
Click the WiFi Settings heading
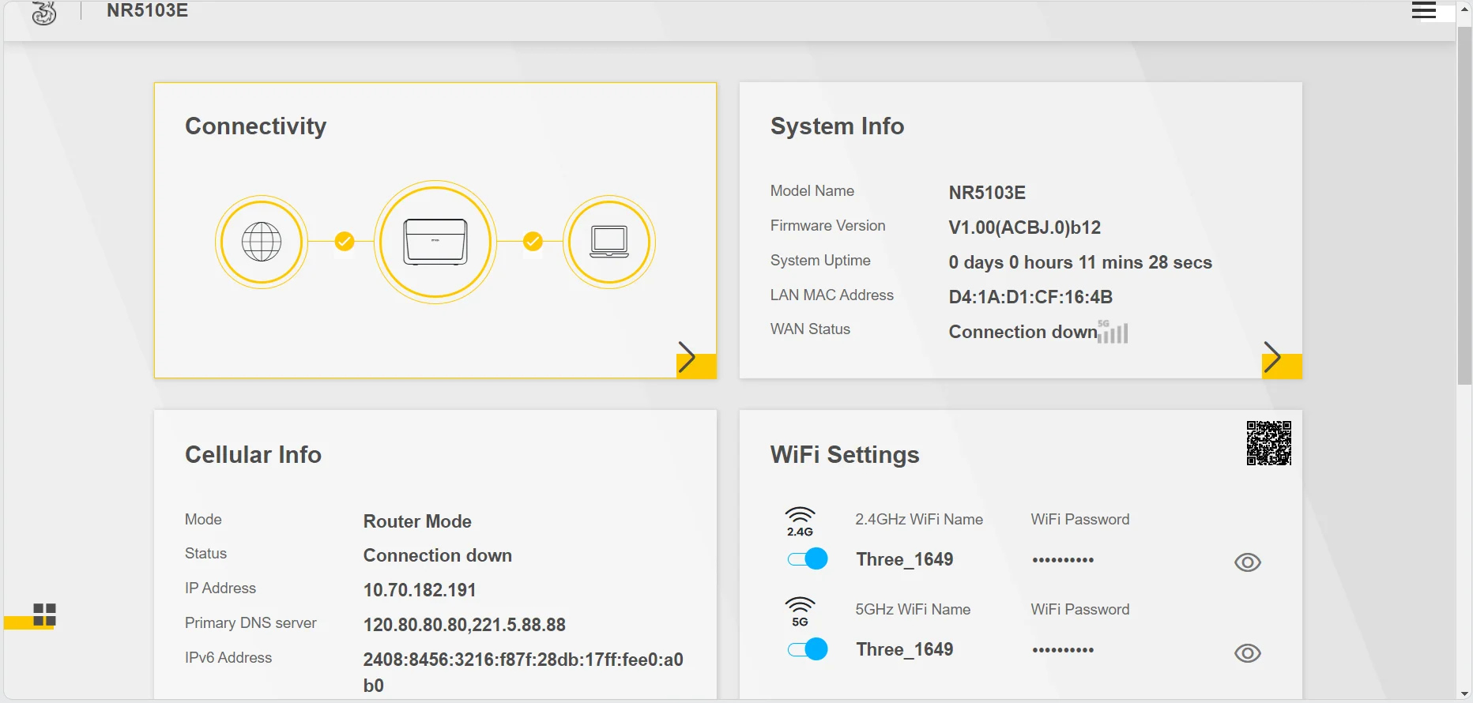(845, 455)
